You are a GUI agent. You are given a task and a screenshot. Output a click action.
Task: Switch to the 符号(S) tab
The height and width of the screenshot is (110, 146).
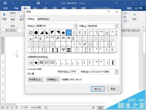tap(31, 19)
